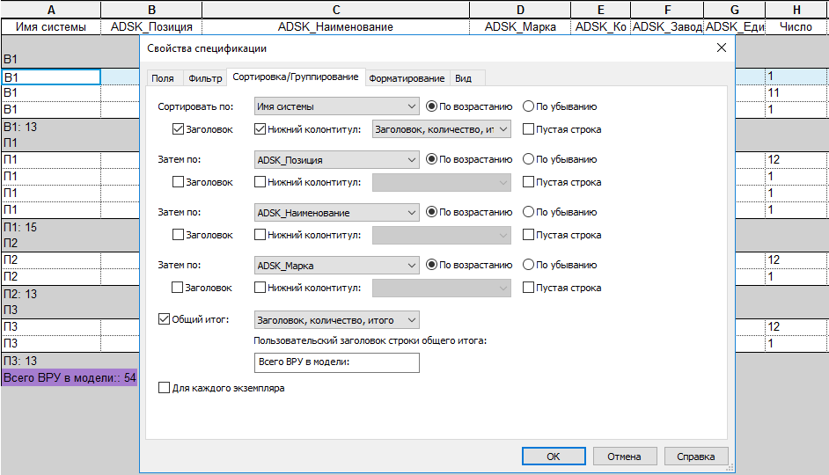The height and width of the screenshot is (475, 829).
Task: Open the Общий итог options dropdown
Action: coord(337,320)
